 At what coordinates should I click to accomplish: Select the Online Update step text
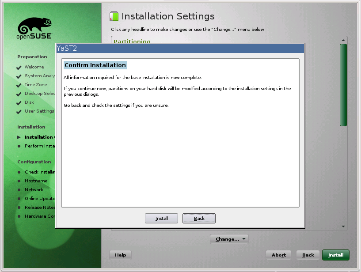coord(40,198)
